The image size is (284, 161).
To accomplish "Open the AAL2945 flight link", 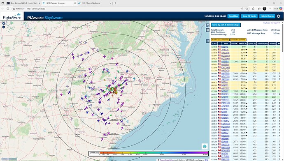I will click(x=225, y=53).
